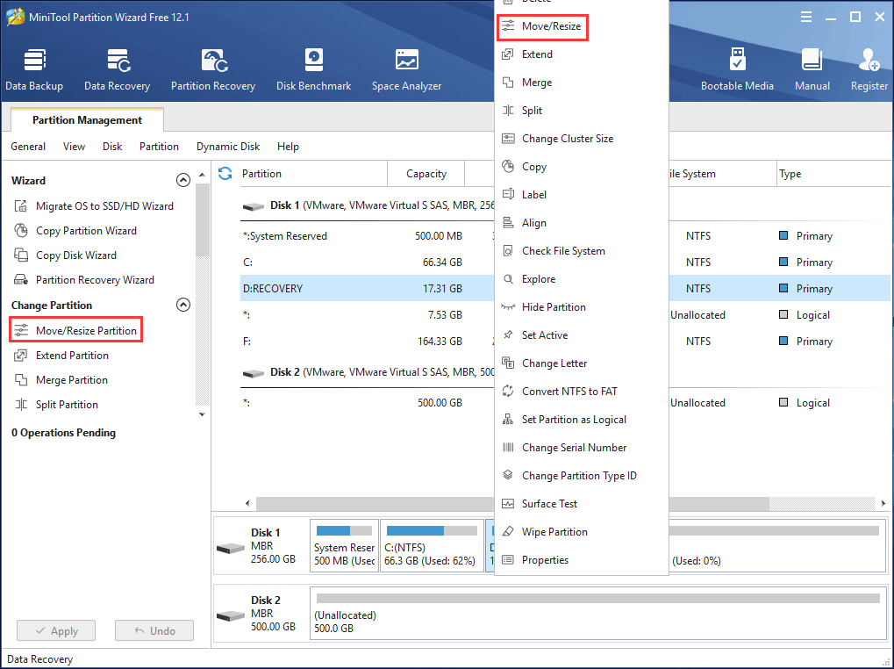Run Surface Test from context menu
Screen dimensions: 894x669
tap(582, 504)
